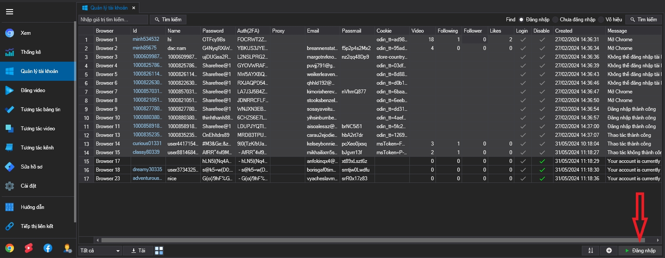Expand the Tất cả dropdown
The width and height of the screenshot is (665, 258).
click(100, 251)
